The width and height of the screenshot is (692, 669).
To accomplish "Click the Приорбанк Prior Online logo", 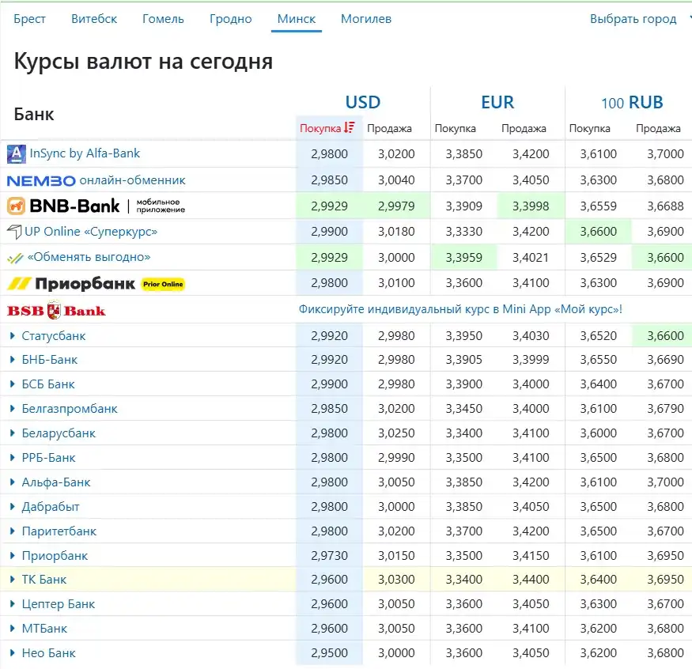I will pos(95,284).
